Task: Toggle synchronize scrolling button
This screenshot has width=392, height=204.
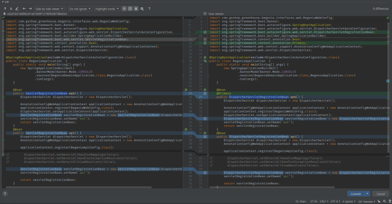Action: (x=130, y=9)
